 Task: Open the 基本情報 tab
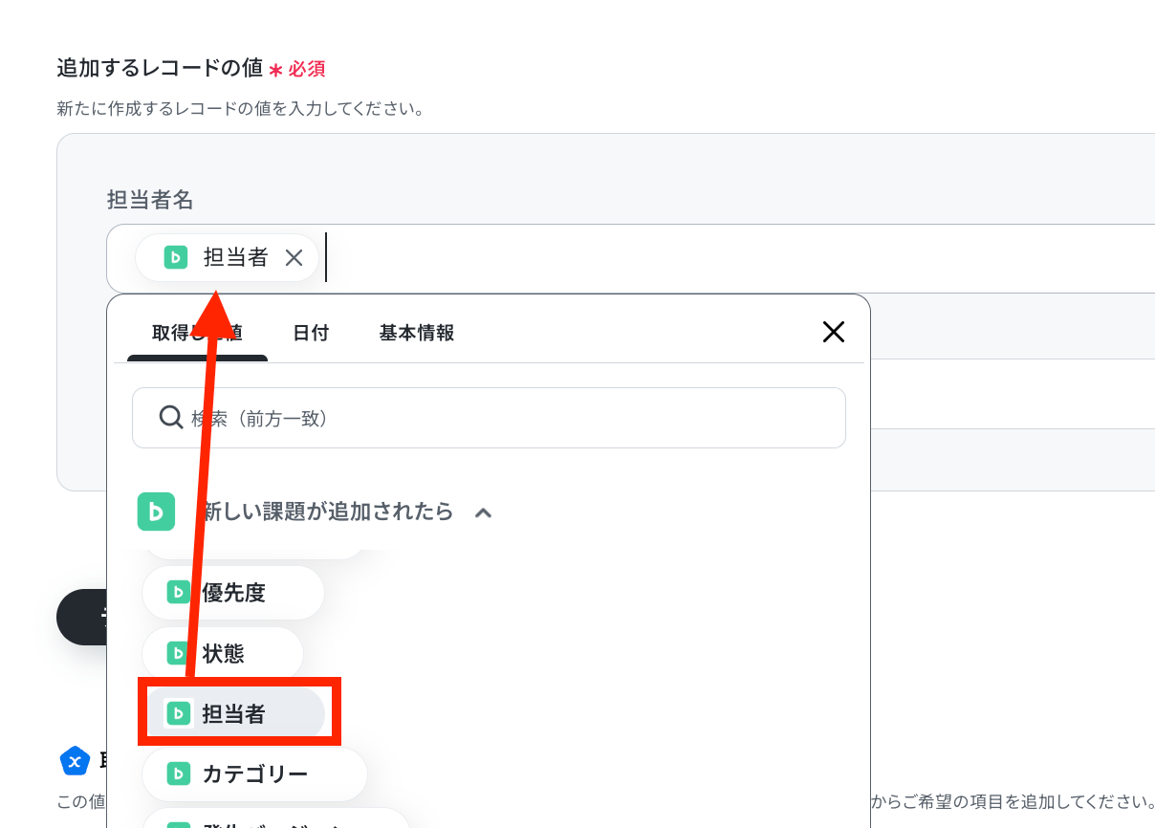[x=417, y=333]
